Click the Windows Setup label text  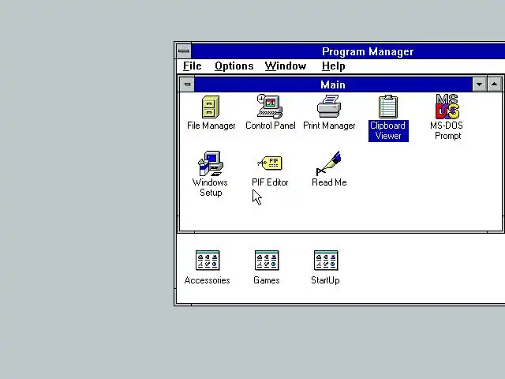tap(211, 187)
